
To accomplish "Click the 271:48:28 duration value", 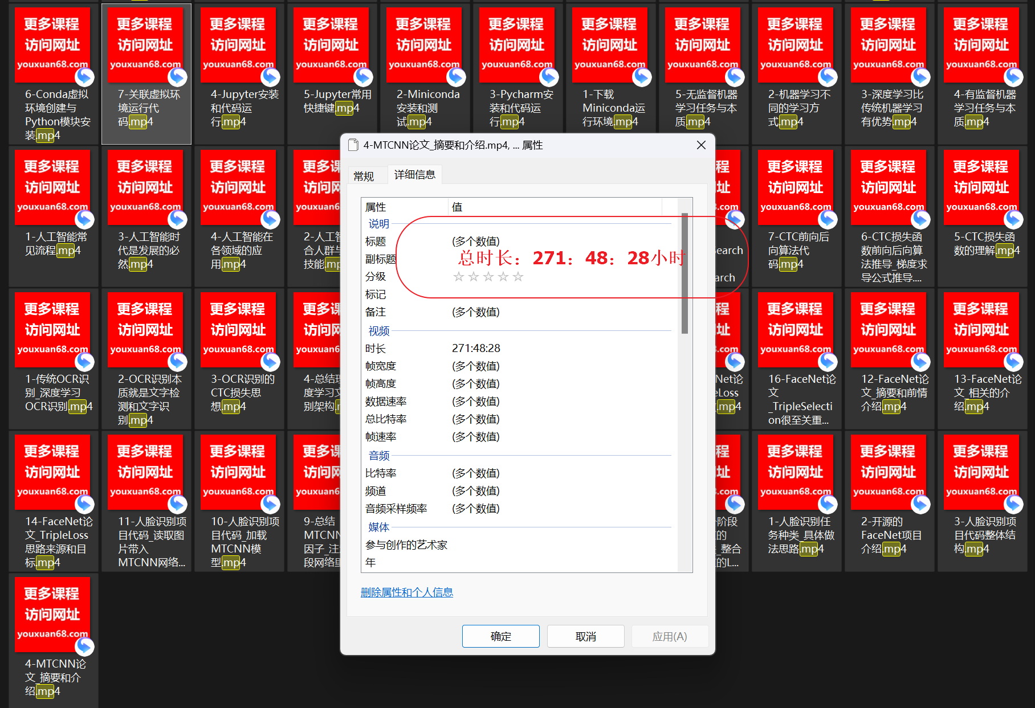I will pyautogui.click(x=476, y=348).
